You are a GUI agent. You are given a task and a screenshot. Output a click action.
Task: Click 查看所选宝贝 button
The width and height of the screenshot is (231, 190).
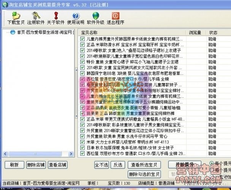click(144, 165)
